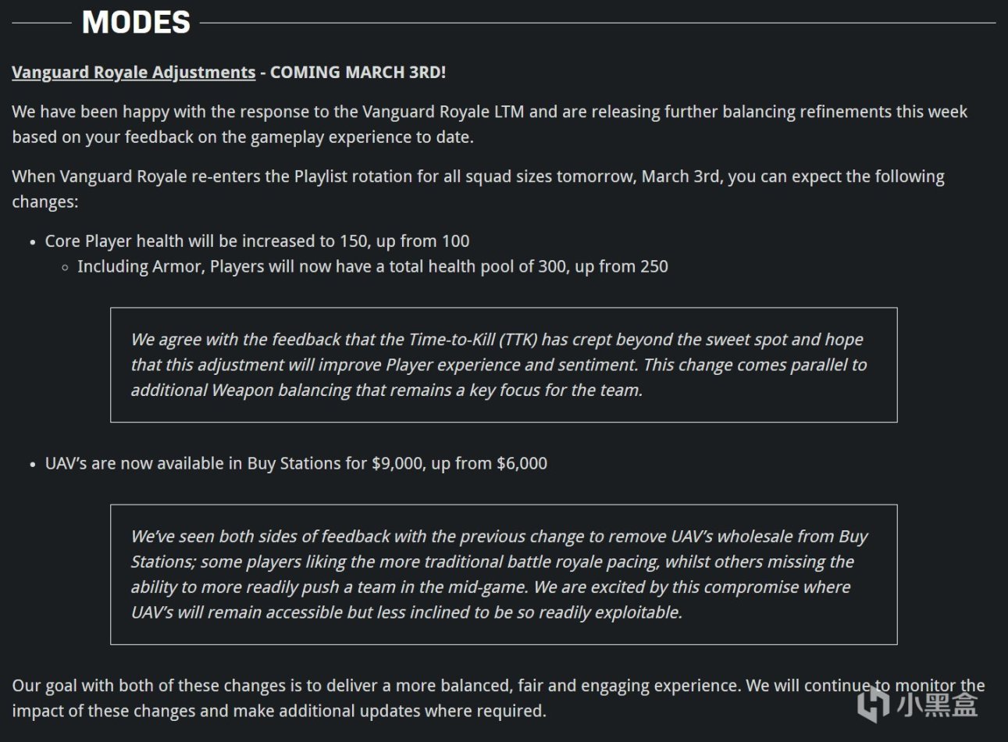The width and height of the screenshot is (1008, 742).
Task: Click the 'When Vanguard Royale re-enters' paragraph
Action: (x=478, y=188)
